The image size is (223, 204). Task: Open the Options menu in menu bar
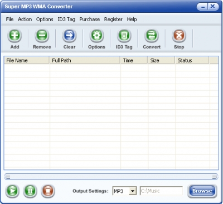[x=45, y=20]
